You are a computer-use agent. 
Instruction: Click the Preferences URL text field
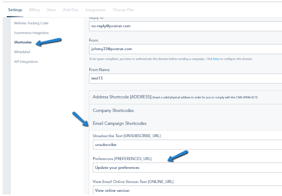(x=187, y=168)
